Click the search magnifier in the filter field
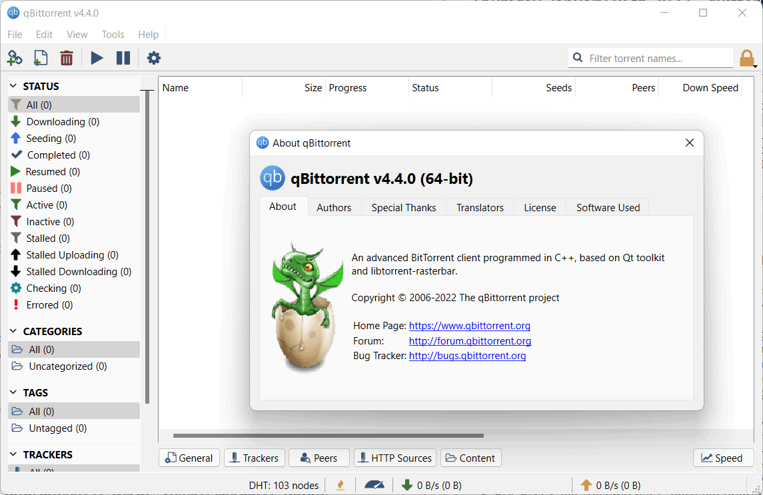Image resolution: width=763 pixels, height=495 pixels. click(x=577, y=58)
